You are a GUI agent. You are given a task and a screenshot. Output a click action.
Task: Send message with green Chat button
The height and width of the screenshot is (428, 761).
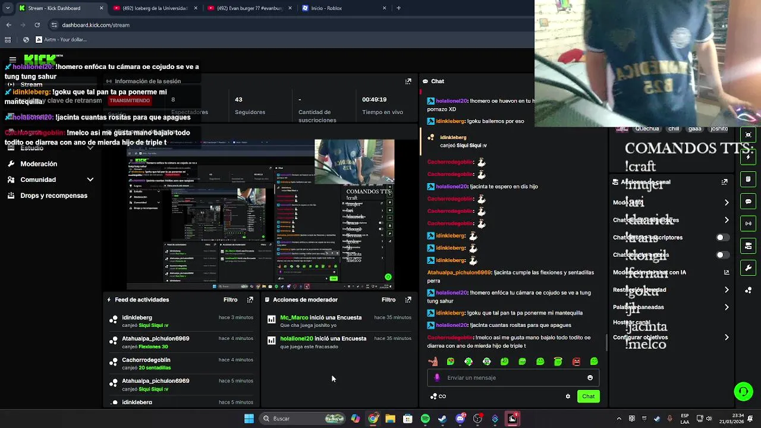588,396
